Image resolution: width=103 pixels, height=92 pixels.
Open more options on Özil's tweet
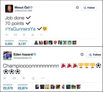pyautogui.click(x=41, y=35)
